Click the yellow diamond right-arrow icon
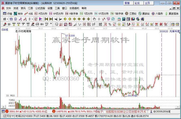 point(70,19)
